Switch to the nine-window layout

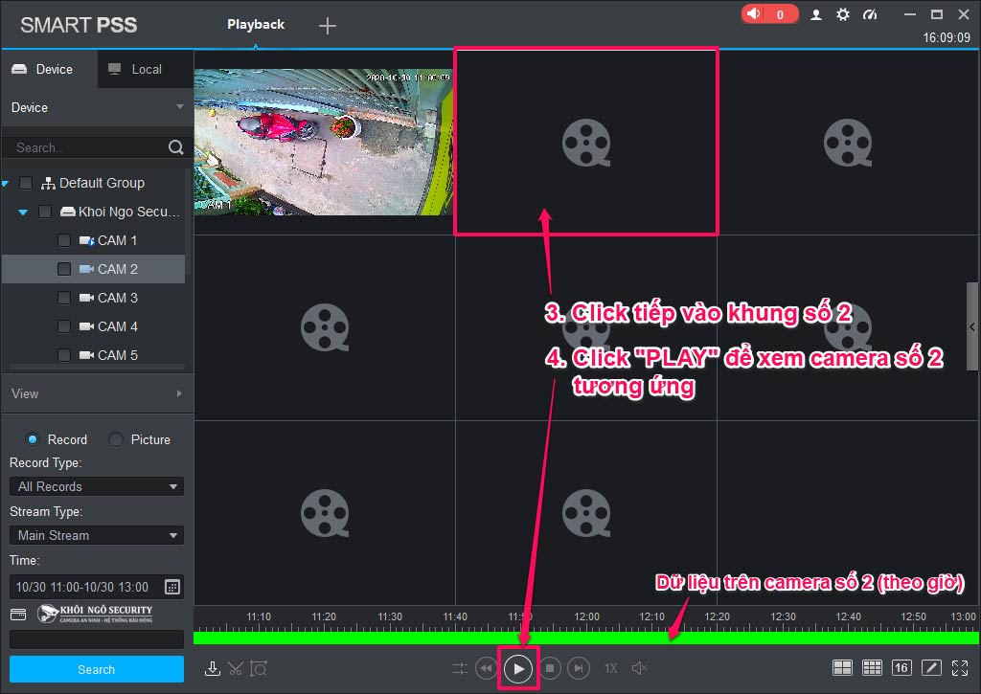(x=872, y=668)
